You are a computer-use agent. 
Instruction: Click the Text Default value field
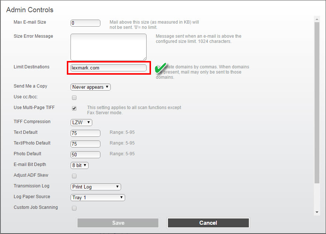pyautogui.click(x=85, y=133)
